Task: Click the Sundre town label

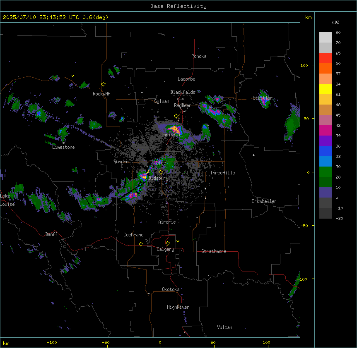Action: coord(121,162)
